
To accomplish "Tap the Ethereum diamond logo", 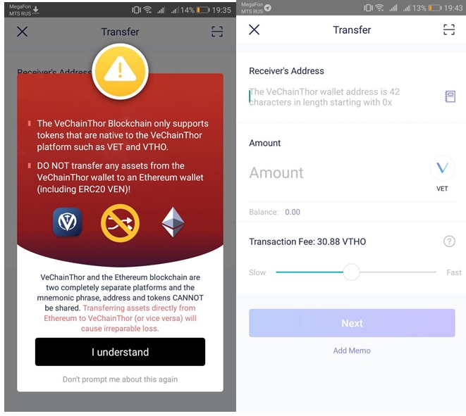I will (x=173, y=222).
